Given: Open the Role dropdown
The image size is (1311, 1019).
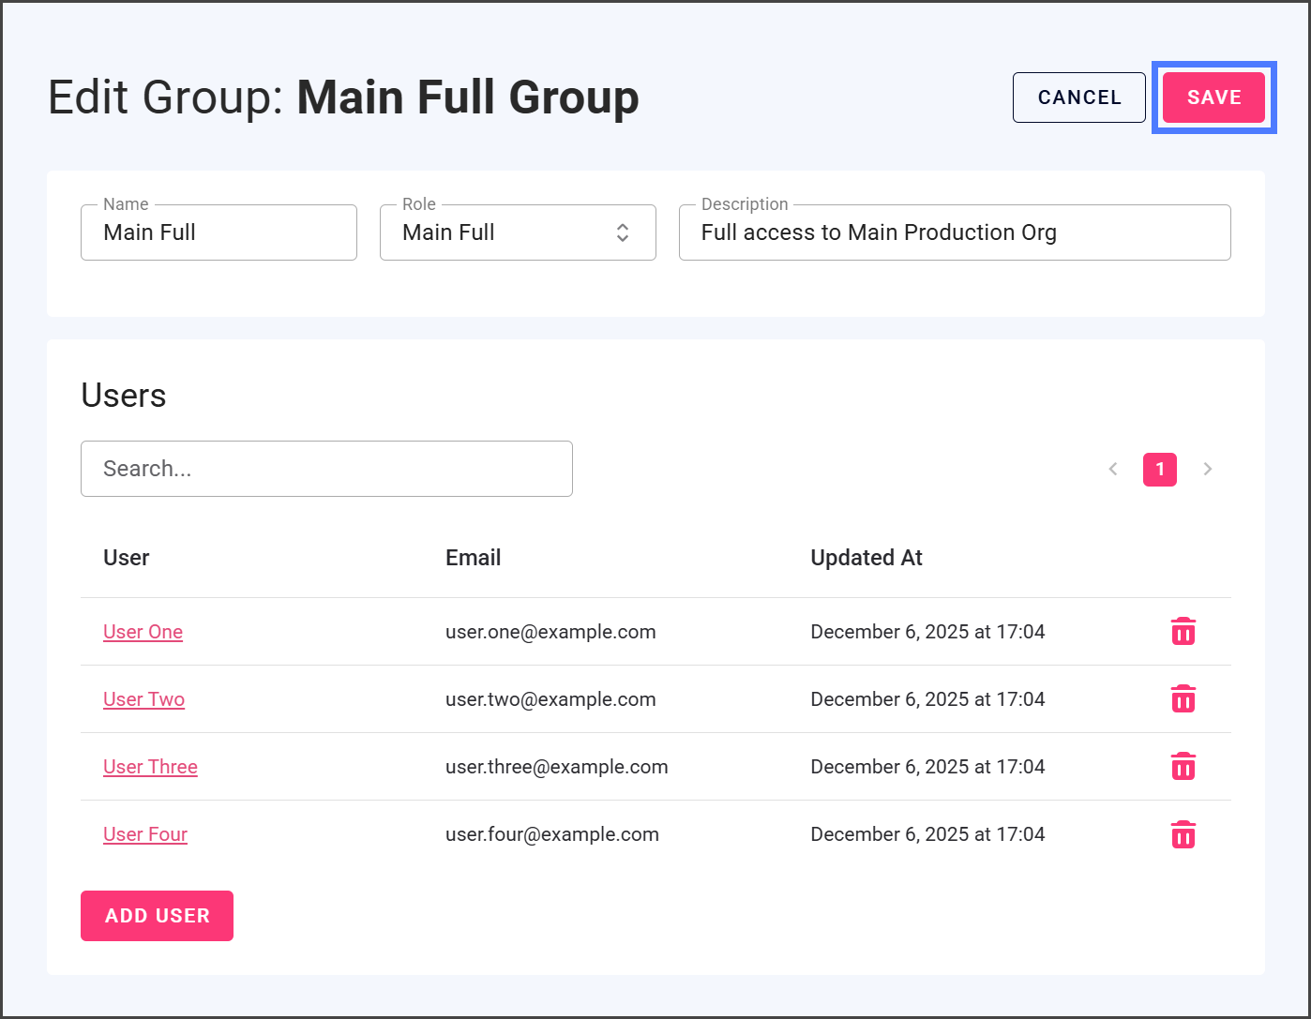Looking at the screenshot, I should tap(517, 232).
